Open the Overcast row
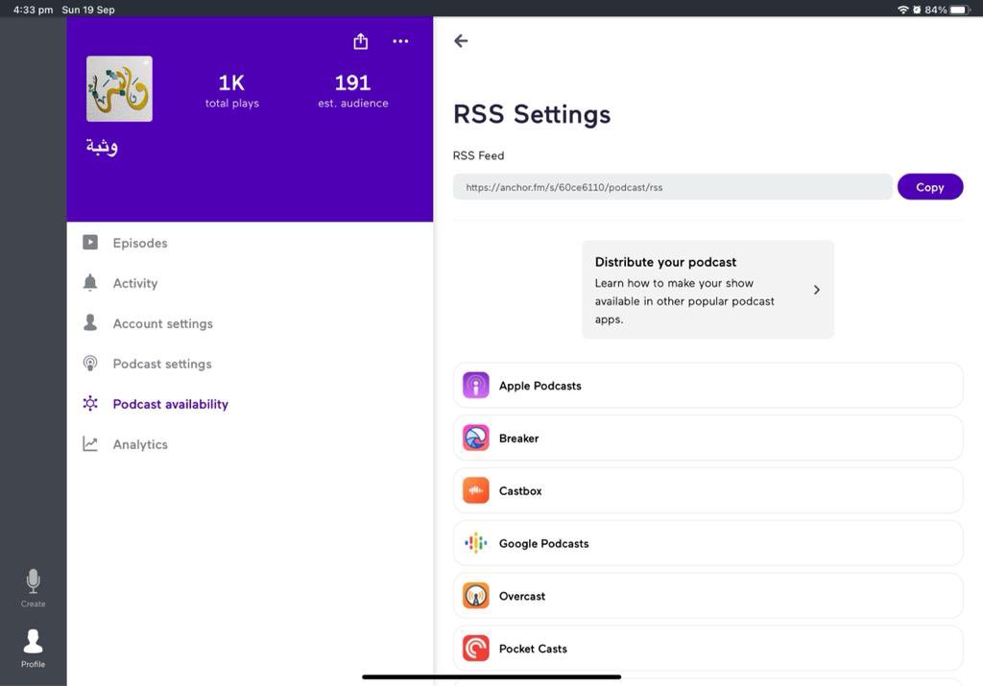The height and width of the screenshot is (686, 983). [x=707, y=596]
